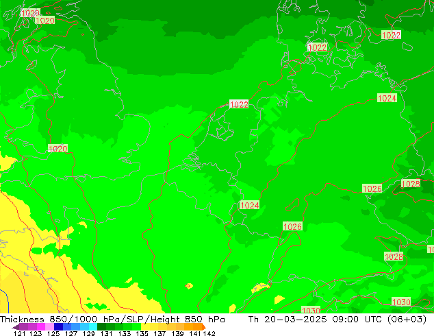This screenshot has height=336, width=434.
Task: Click the legend value 127
Action: tap(71, 333)
